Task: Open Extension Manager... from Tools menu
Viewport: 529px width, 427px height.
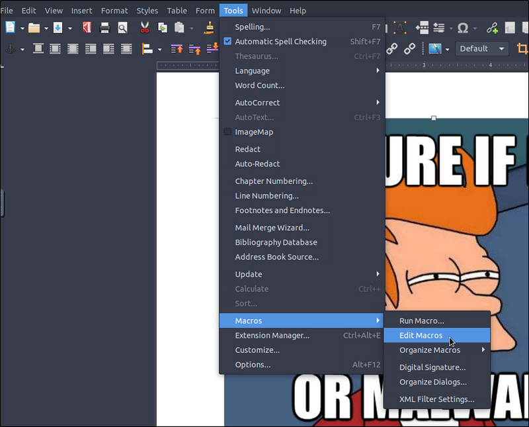Action: [272, 336]
